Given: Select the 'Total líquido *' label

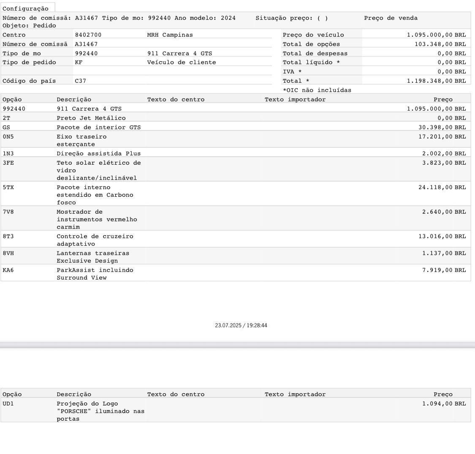Looking at the screenshot, I should click(x=311, y=62).
